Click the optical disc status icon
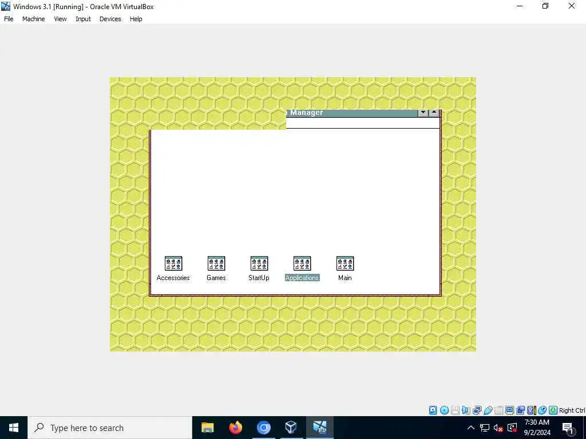Screen dimensions: 586x439 (x=444, y=410)
